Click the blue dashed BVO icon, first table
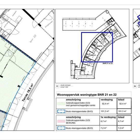 (x=61, y=111)
